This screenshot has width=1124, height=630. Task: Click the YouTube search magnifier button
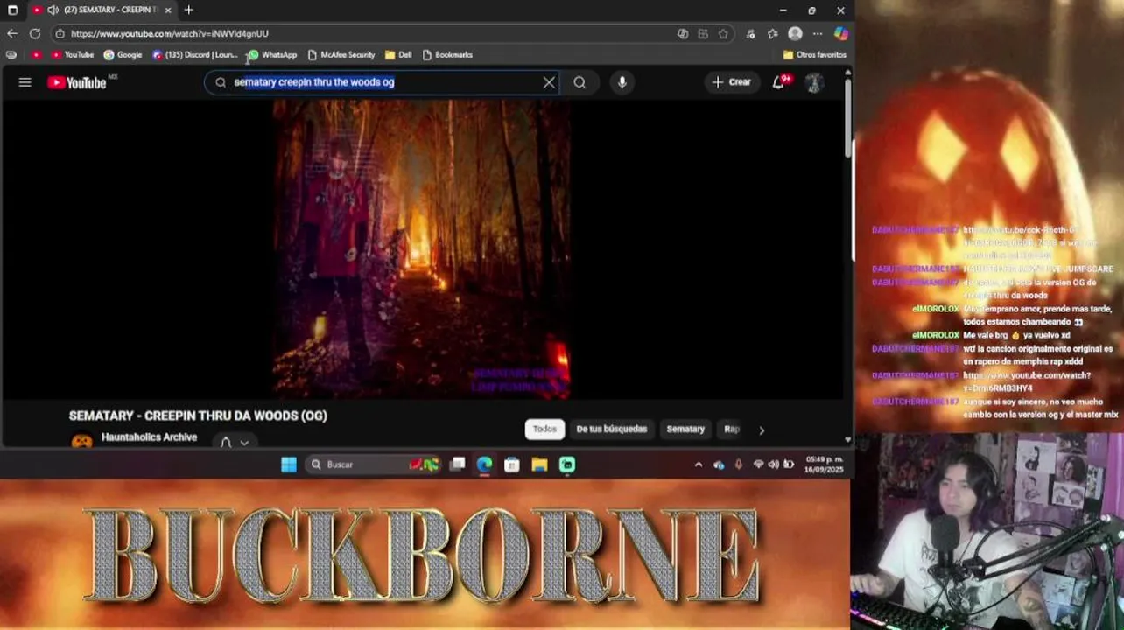pos(580,82)
